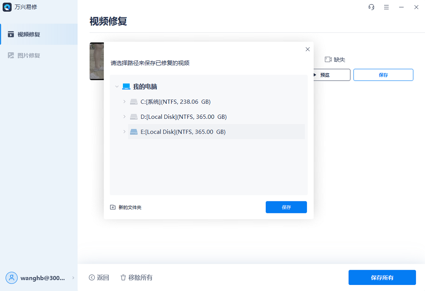Switch to 图片修复 in the sidebar
This screenshot has width=425, height=291.
click(26, 55)
